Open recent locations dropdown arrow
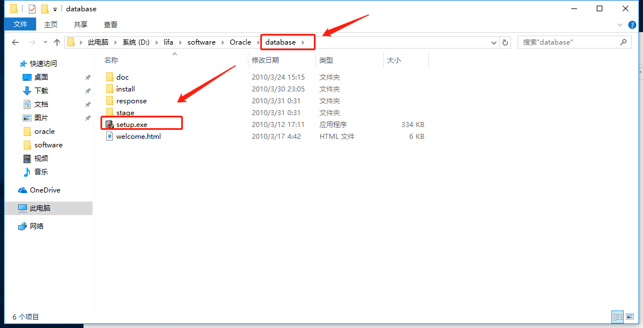This screenshot has height=328, width=643. pos(45,42)
